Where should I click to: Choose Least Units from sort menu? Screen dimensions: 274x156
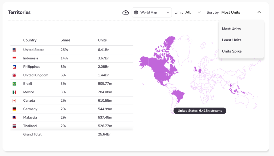pyautogui.click(x=231, y=40)
